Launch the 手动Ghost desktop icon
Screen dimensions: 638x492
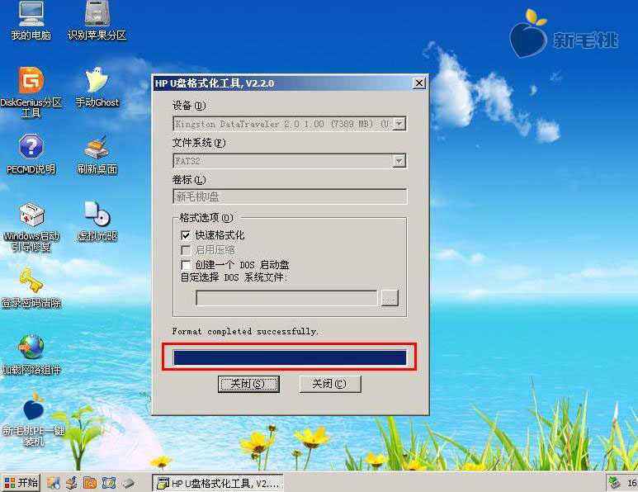[97, 87]
